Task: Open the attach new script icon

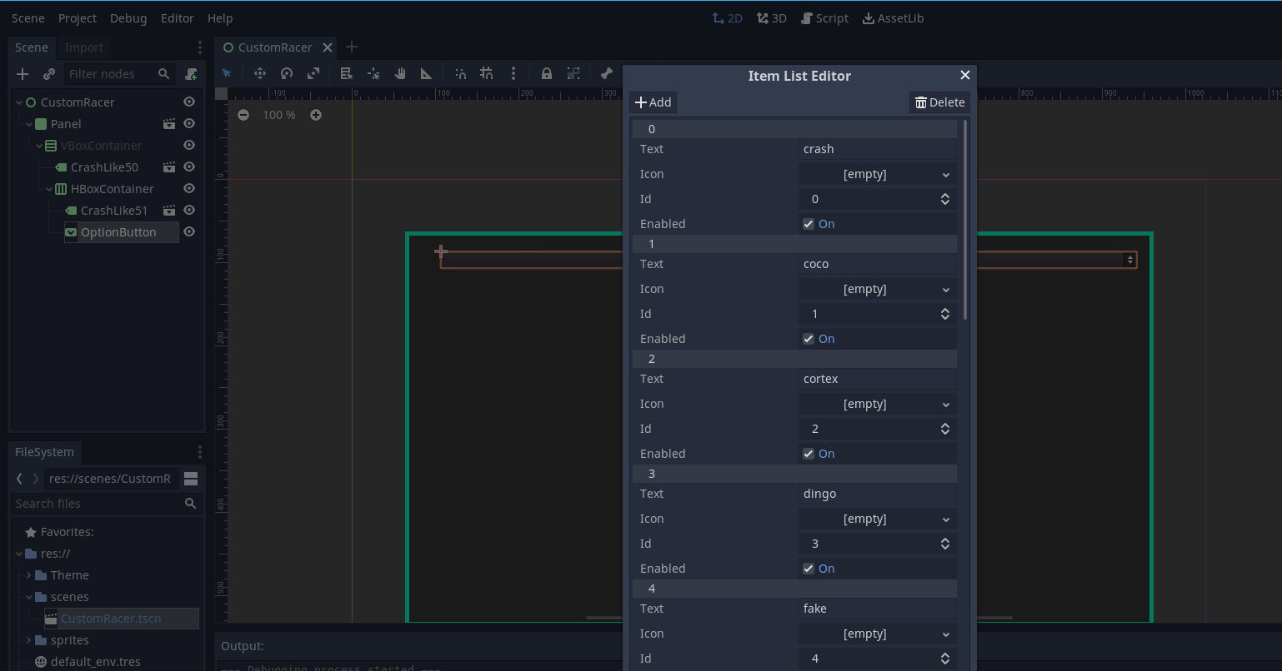Action: [191, 74]
